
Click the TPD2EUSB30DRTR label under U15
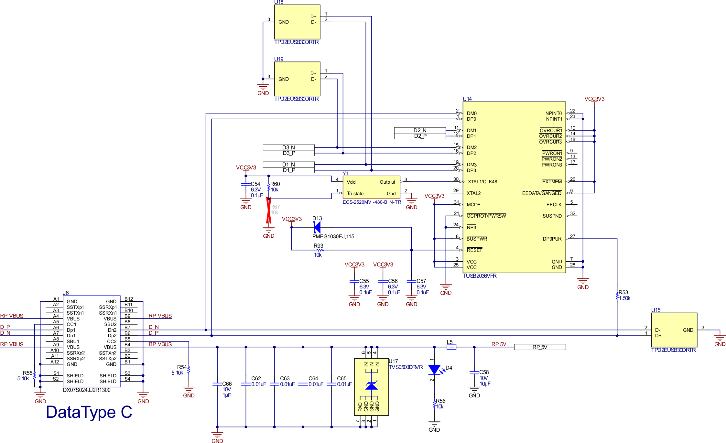[673, 350]
